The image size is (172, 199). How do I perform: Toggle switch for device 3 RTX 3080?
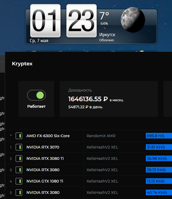(19, 170)
